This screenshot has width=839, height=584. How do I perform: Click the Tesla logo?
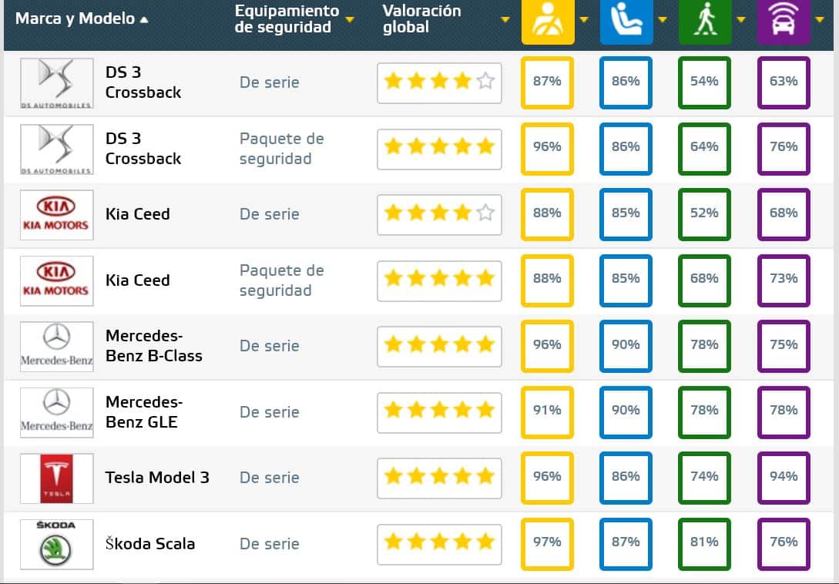(x=56, y=478)
